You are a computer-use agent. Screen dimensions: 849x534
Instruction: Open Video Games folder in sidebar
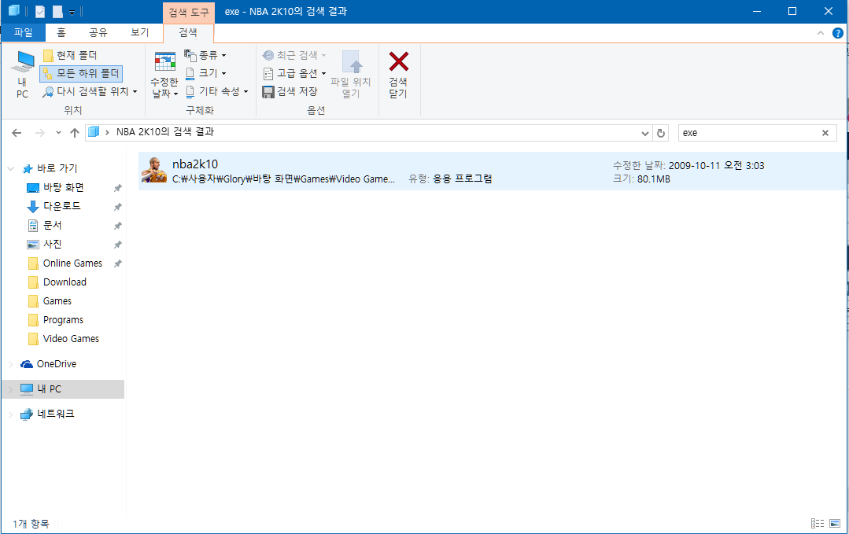click(x=71, y=339)
